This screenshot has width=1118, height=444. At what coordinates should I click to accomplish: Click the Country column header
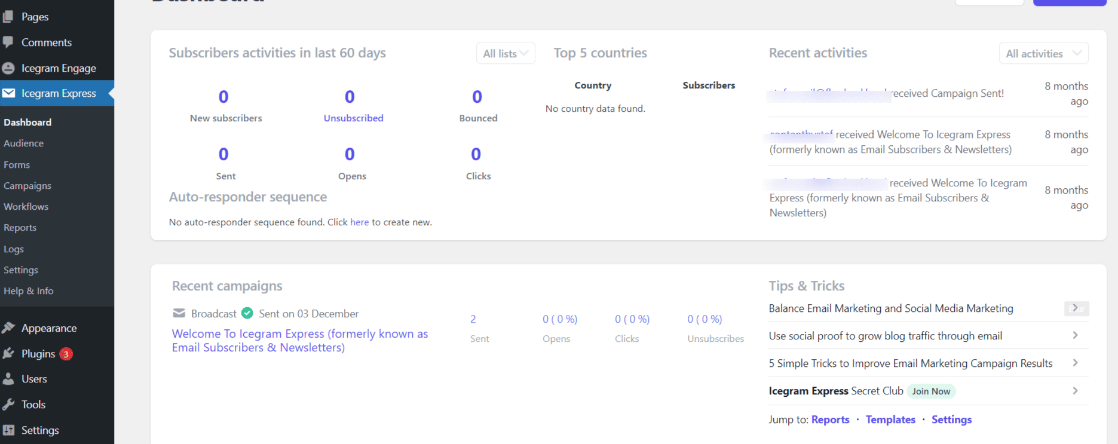pyautogui.click(x=593, y=85)
